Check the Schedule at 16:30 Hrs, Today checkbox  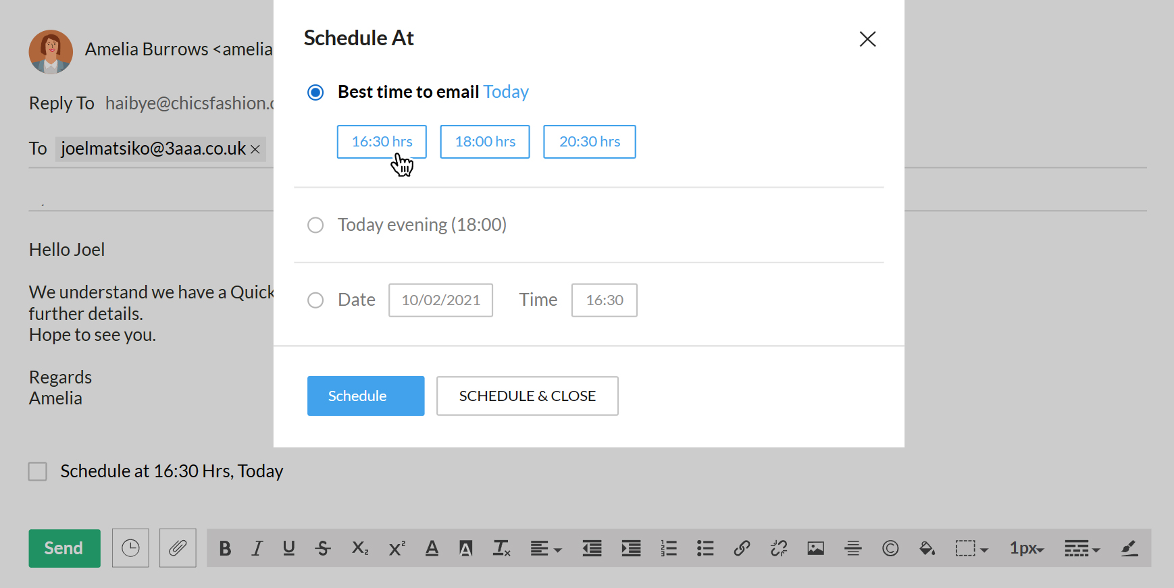38,471
